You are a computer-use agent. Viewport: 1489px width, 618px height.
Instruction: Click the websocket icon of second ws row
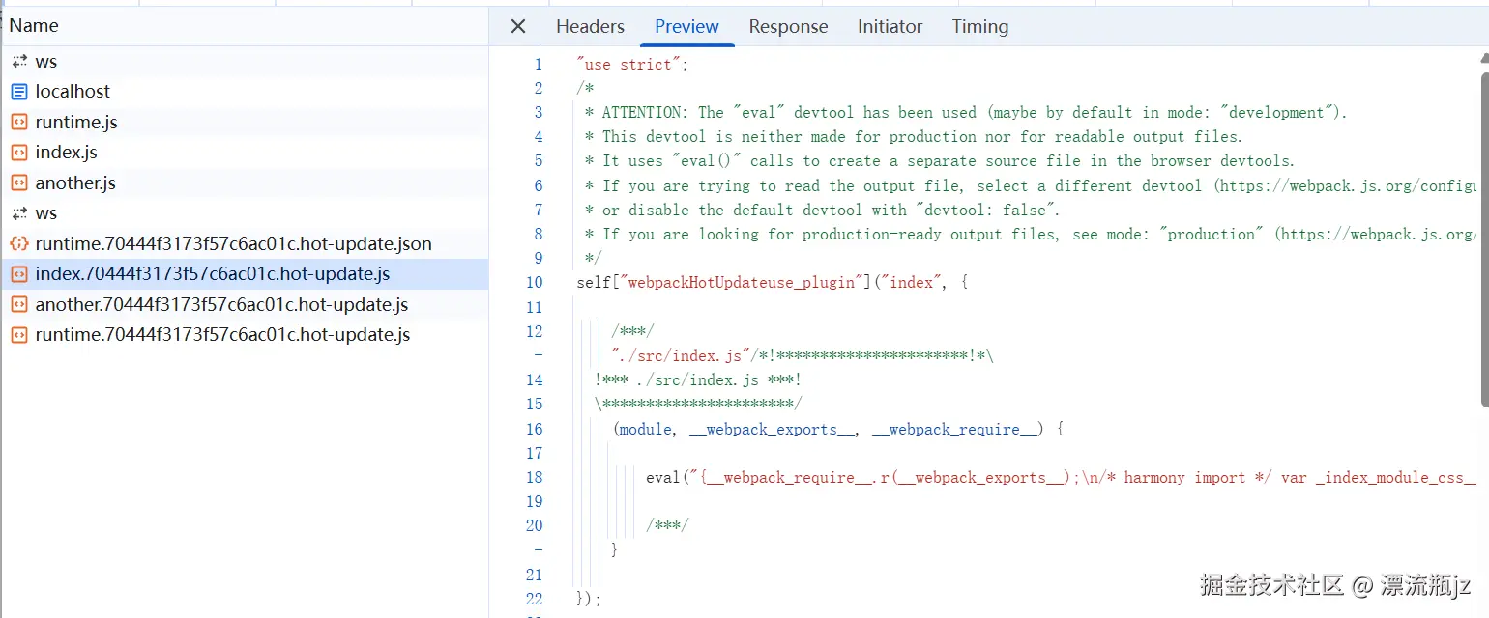coord(19,213)
